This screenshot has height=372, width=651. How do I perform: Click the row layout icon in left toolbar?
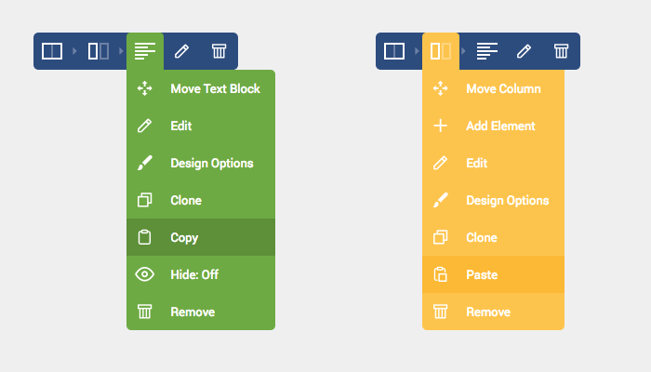[52, 51]
